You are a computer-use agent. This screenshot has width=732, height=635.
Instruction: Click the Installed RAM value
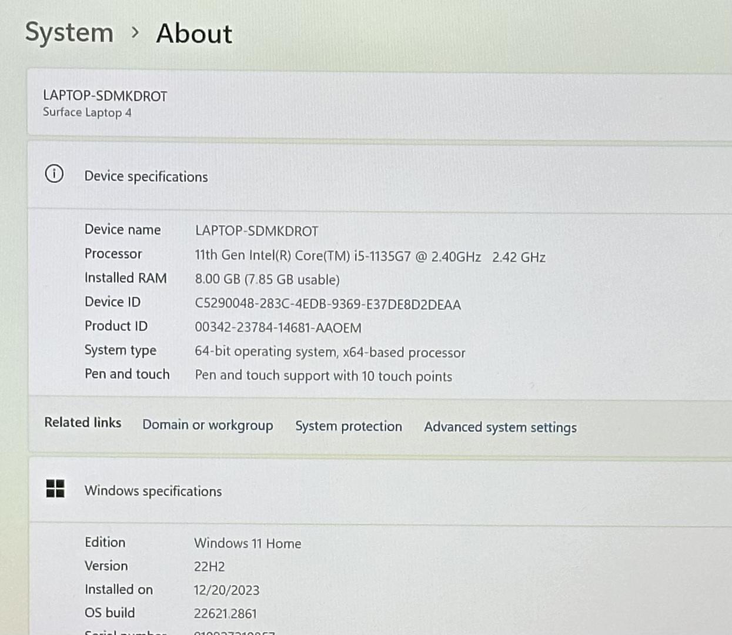point(267,280)
